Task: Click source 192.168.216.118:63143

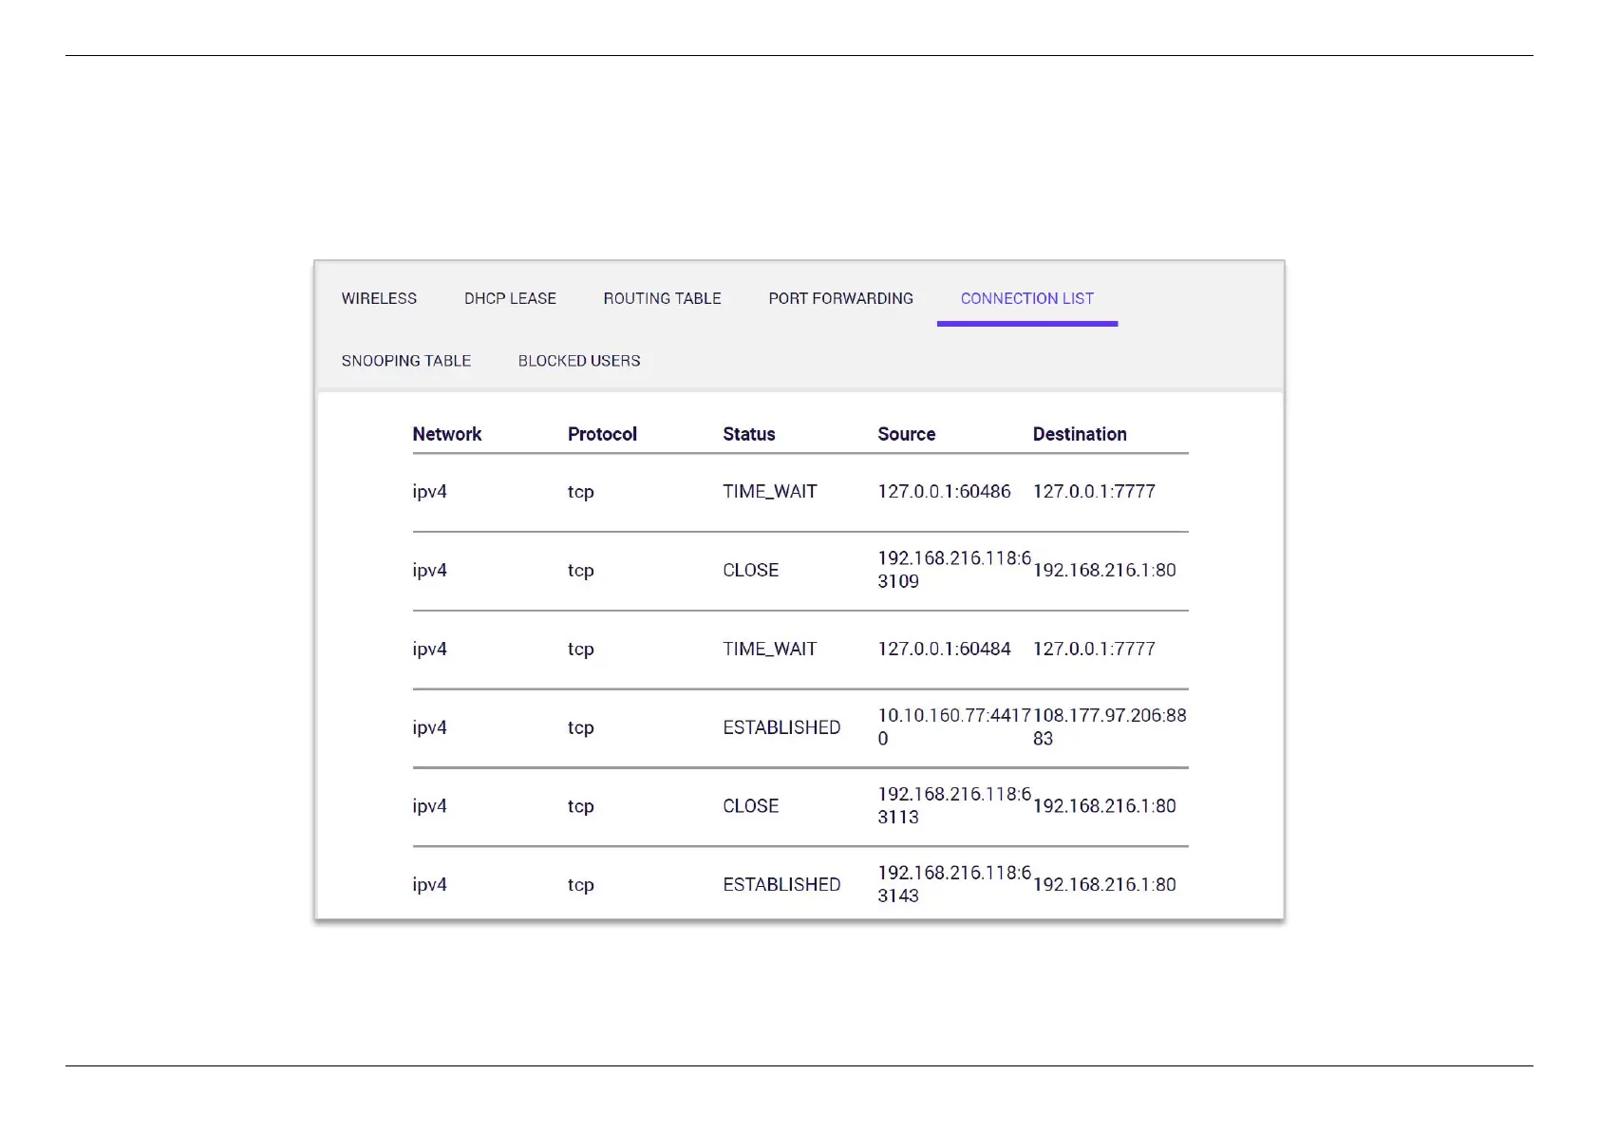Action: click(x=953, y=884)
